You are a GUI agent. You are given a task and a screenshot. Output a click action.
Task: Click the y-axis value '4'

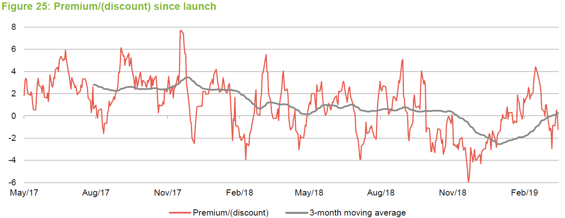[x=13, y=71]
